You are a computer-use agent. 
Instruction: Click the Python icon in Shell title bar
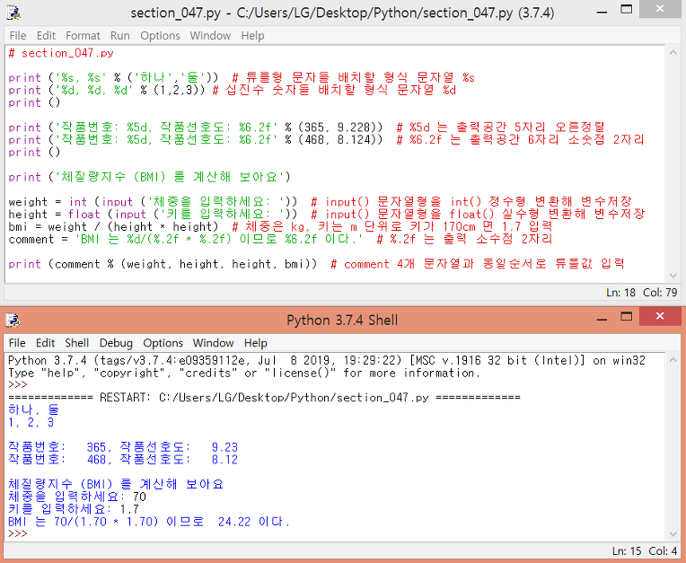tap(13, 321)
